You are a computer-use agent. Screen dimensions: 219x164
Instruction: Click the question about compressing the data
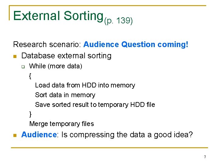(x=127, y=135)
